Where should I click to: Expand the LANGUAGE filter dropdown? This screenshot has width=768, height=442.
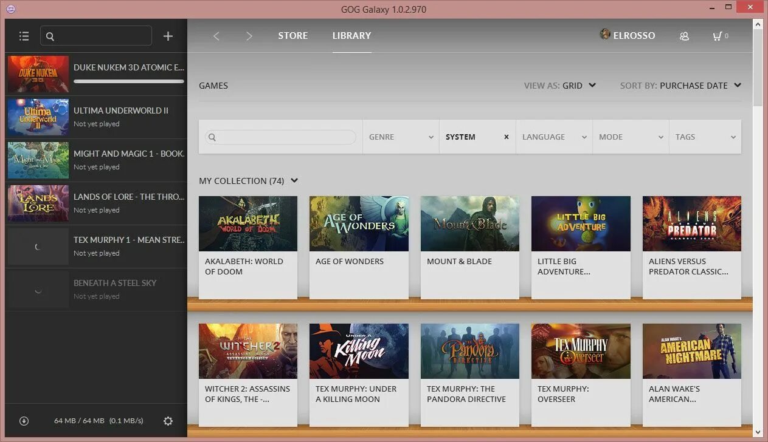(554, 137)
